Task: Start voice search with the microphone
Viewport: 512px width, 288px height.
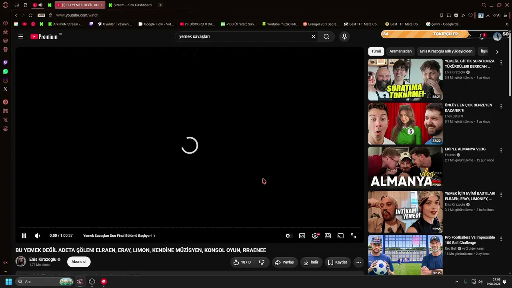Action: point(344,36)
